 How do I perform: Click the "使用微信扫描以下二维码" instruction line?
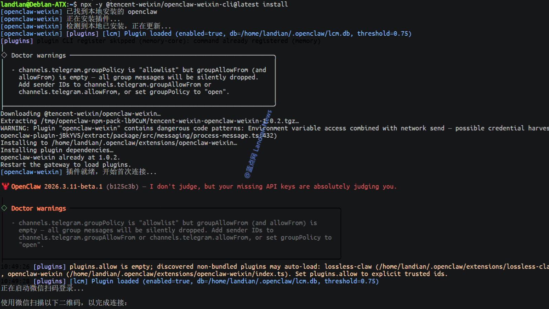64,303
